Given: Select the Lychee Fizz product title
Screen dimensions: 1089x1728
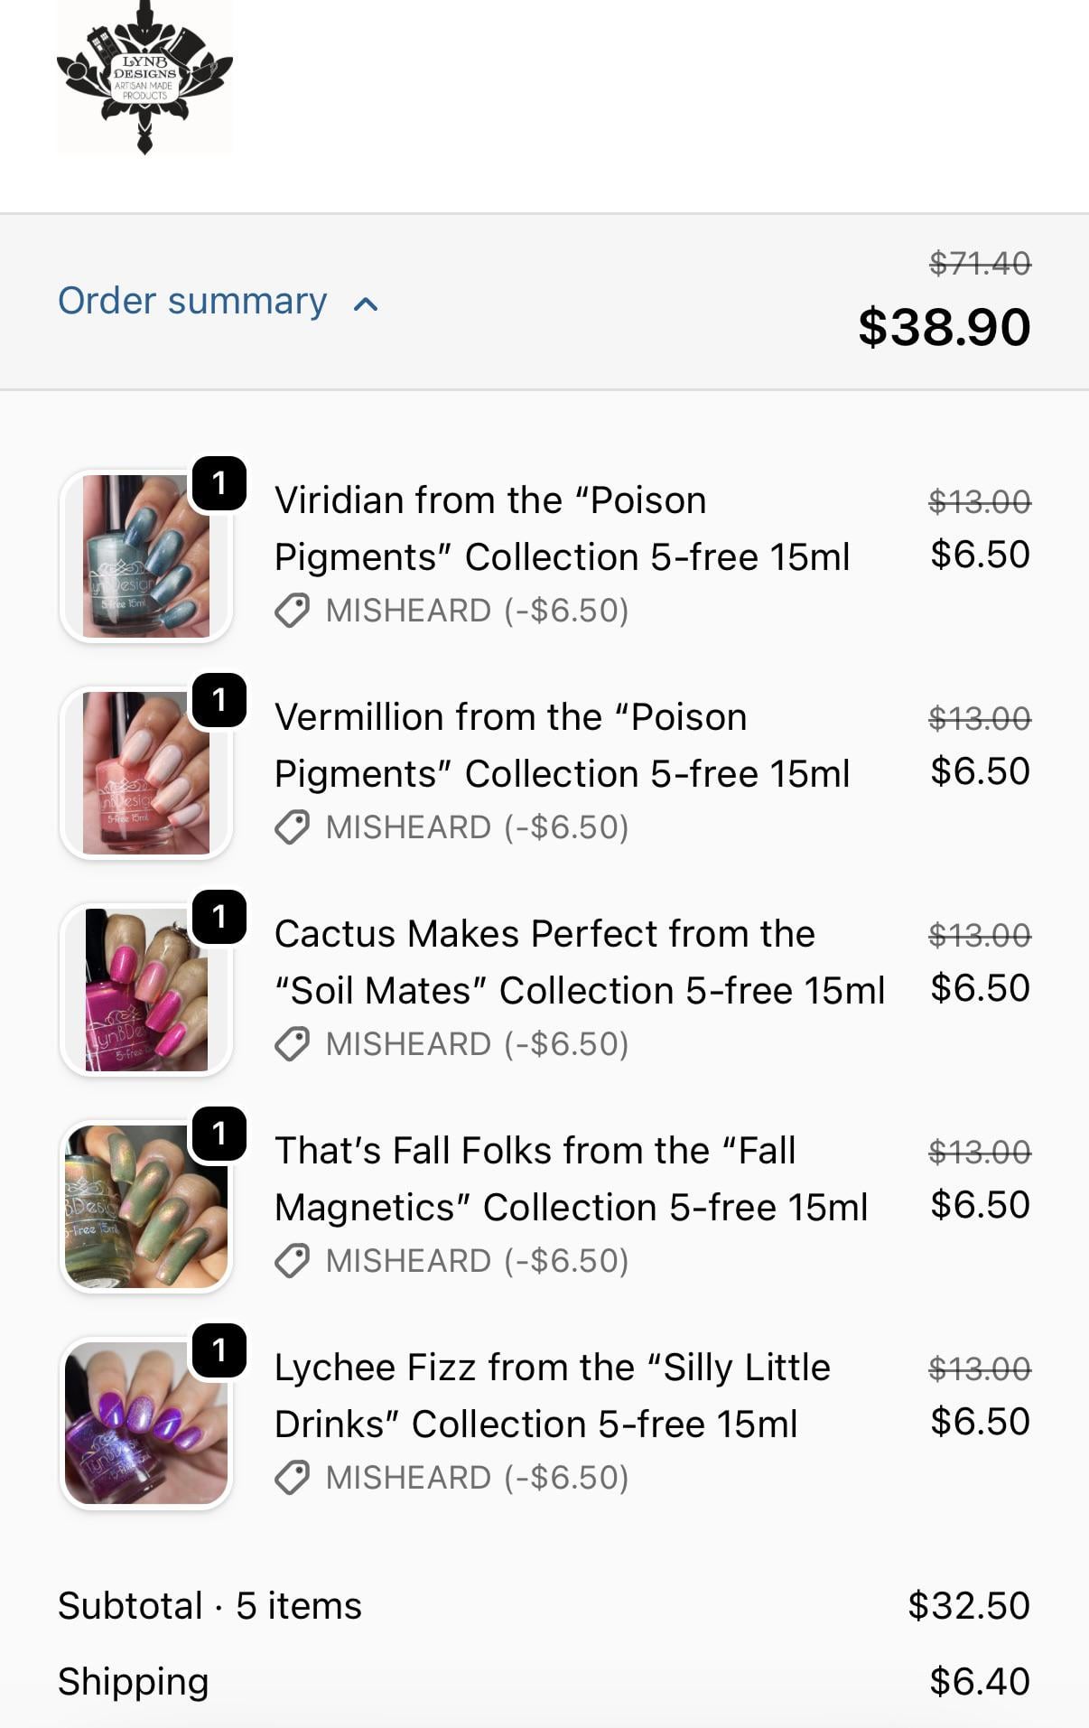Looking at the screenshot, I should (x=552, y=1396).
